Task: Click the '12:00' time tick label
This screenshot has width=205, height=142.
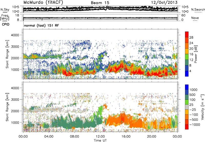Action: (100, 137)
